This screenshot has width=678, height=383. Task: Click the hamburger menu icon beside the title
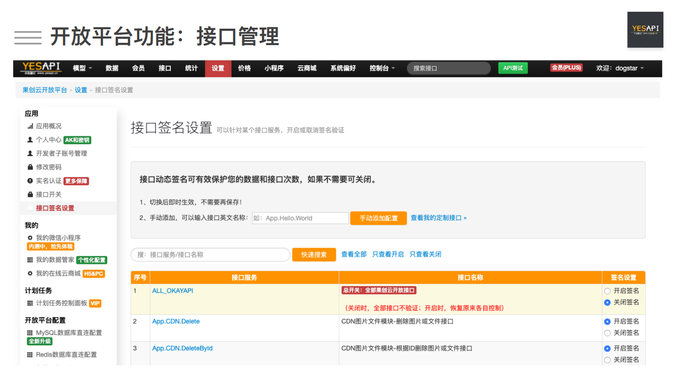point(28,37)
